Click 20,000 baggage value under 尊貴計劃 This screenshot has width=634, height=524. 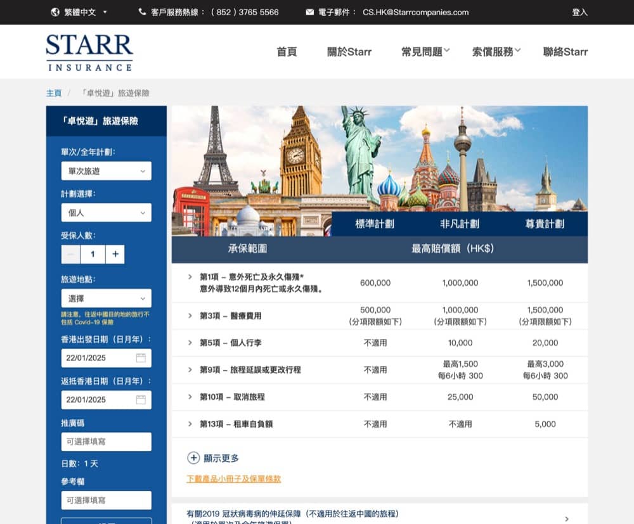tap(545, 343)
